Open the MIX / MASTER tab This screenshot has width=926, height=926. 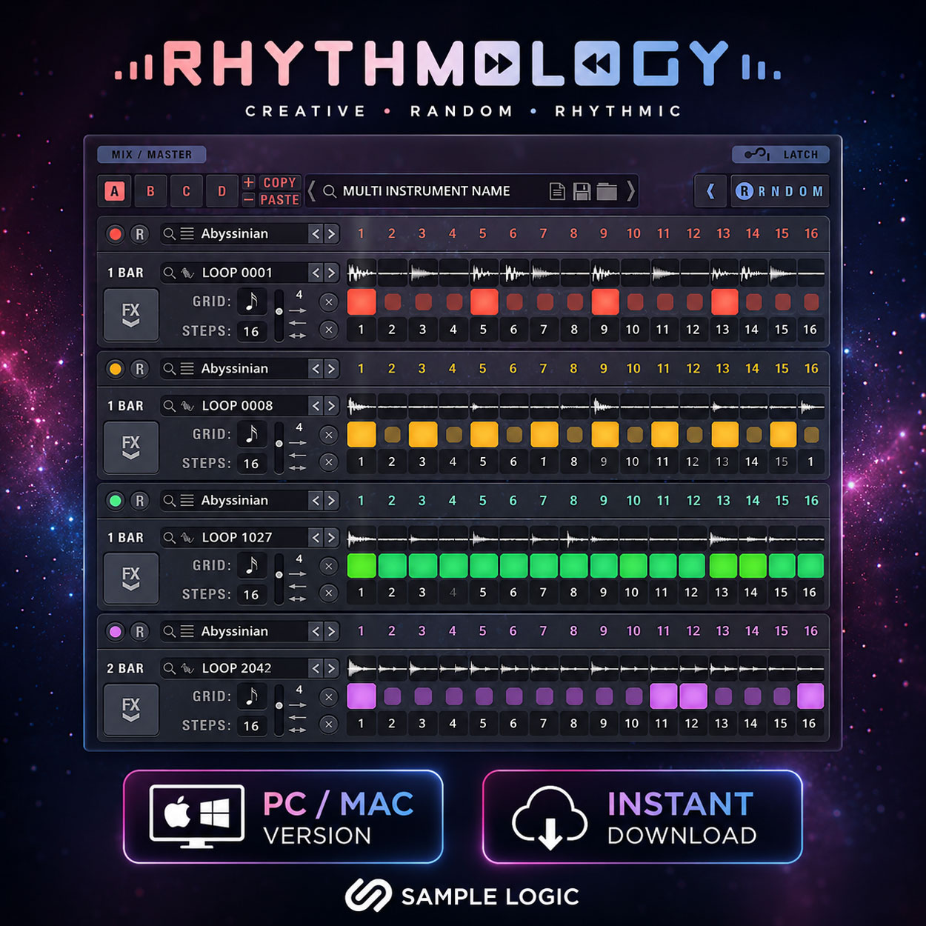tap(152, 154)
